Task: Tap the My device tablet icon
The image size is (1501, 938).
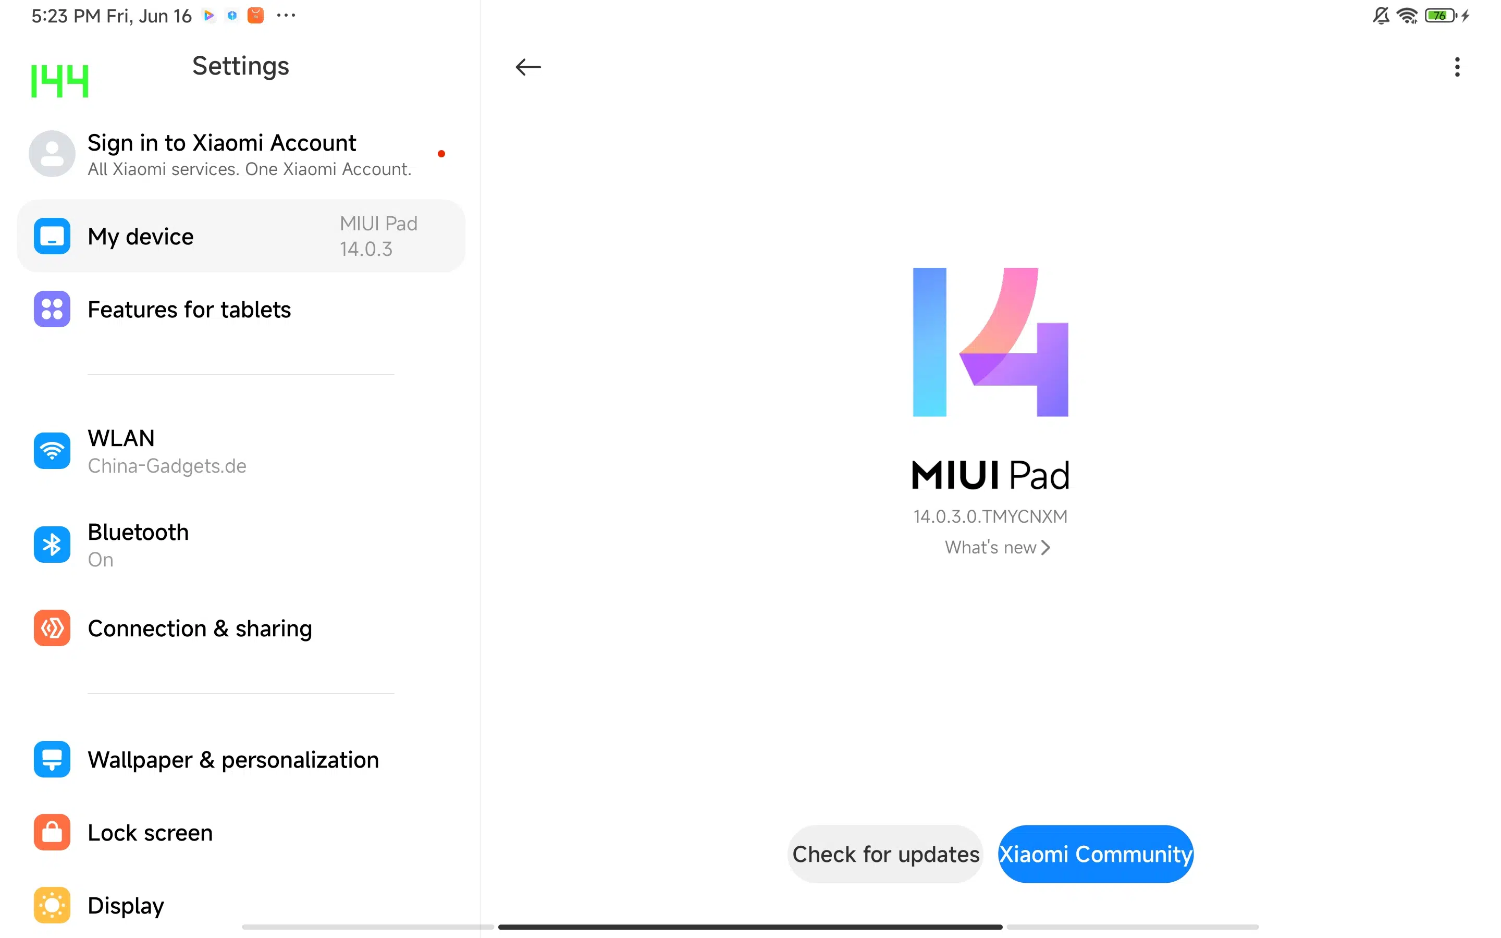Action: [52, 237]
